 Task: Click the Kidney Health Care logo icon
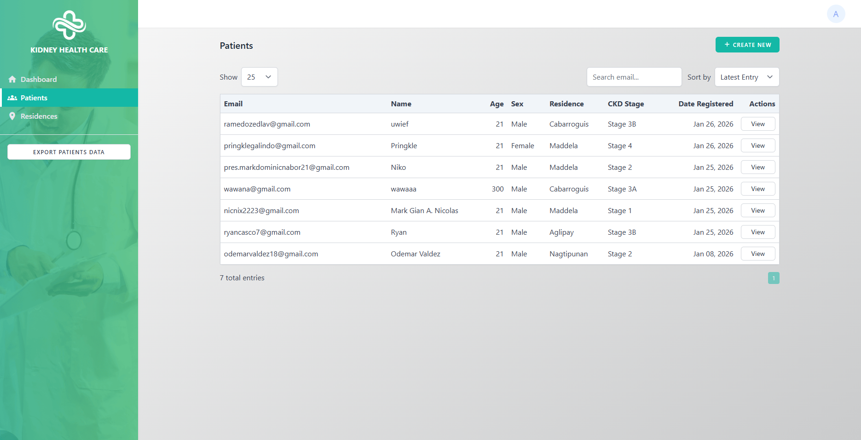pyautogui.click(x=69, y=25)
